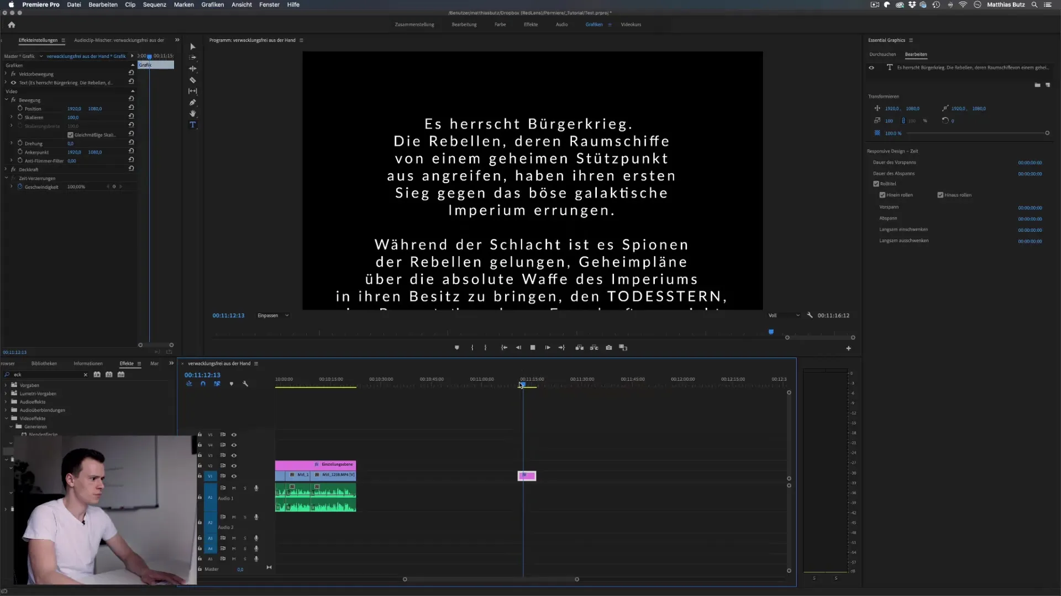Select the Type (T) tool
1061x596 pixels.
(x=192, y=125)
